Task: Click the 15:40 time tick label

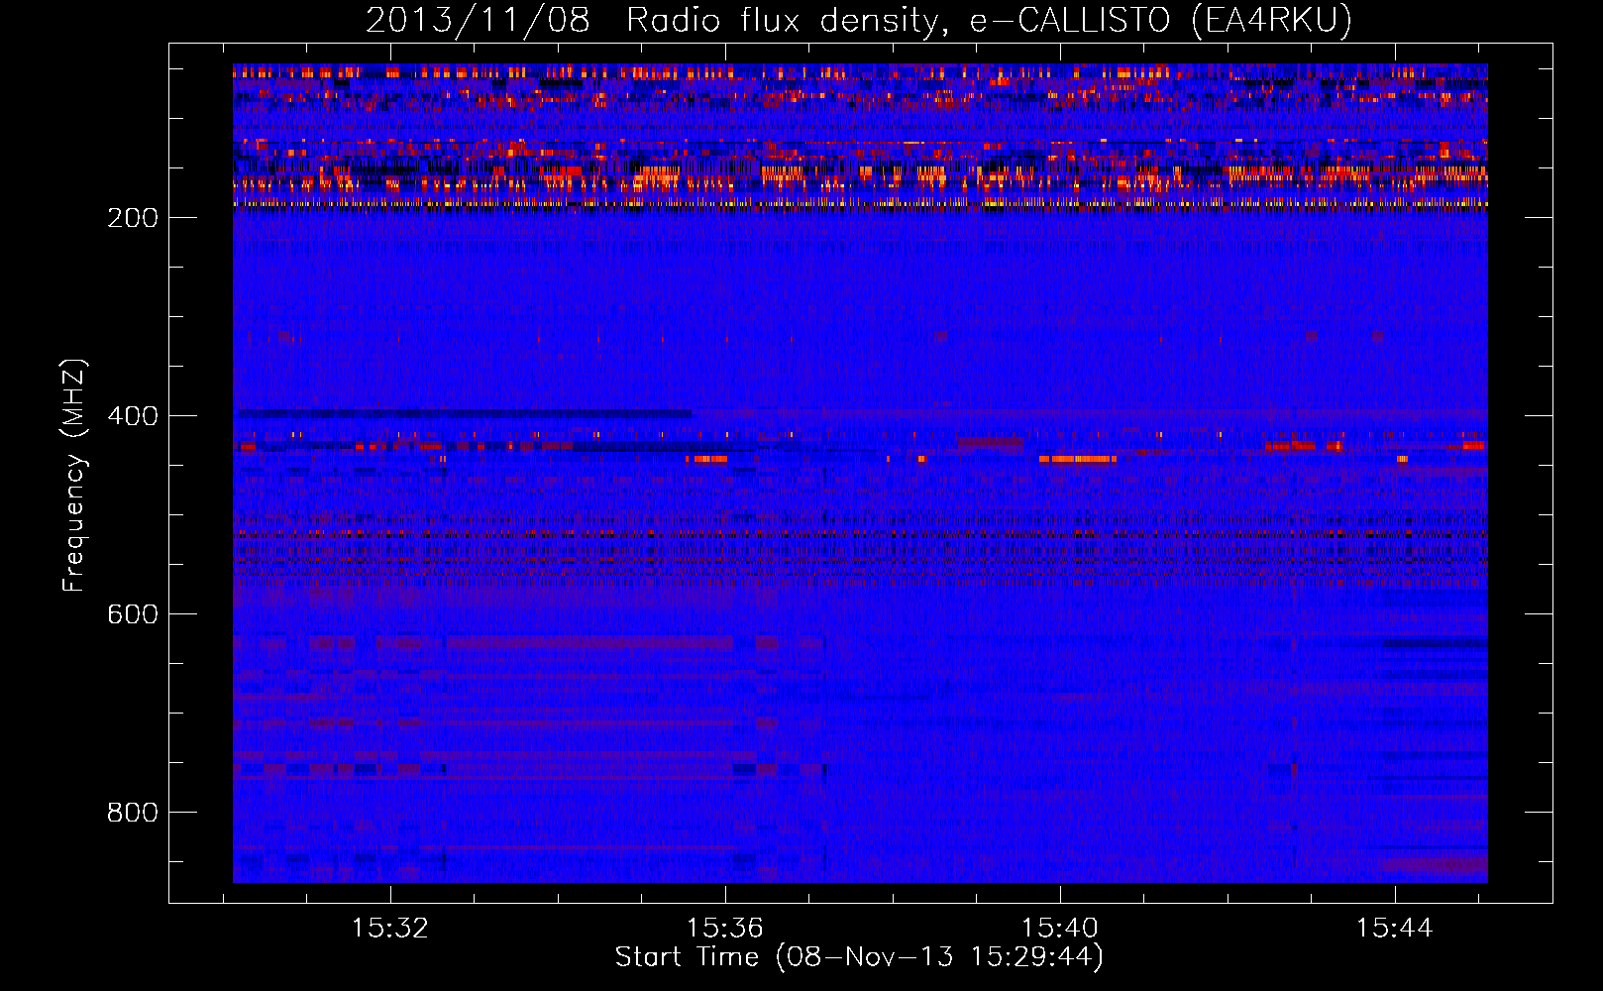Action: pyautogui.click(x=1060, y=928)
